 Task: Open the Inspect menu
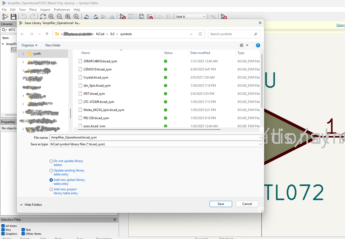(45, 10)
